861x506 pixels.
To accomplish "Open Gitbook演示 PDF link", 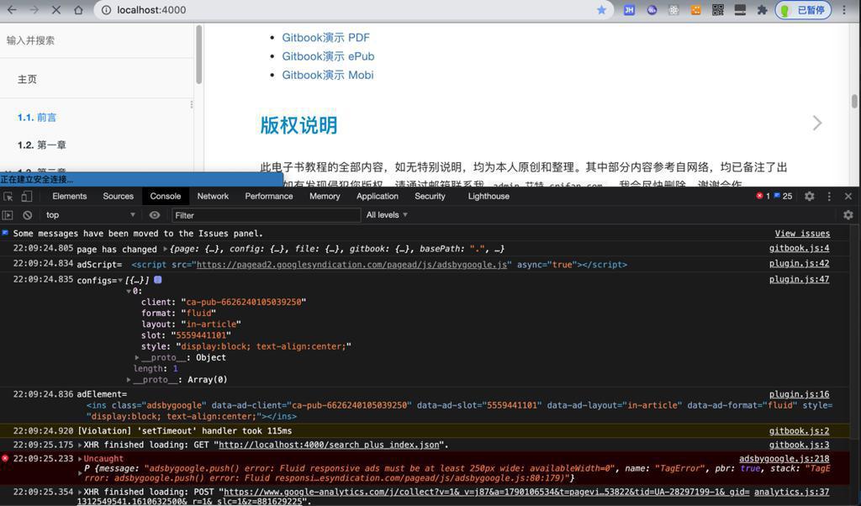I will [x=325, y=37].
